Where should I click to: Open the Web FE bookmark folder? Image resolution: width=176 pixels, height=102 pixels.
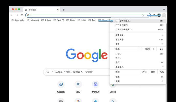point(59,20)
